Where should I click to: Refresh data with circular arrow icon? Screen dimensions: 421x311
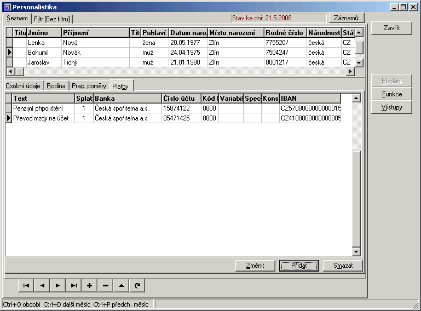137,285
